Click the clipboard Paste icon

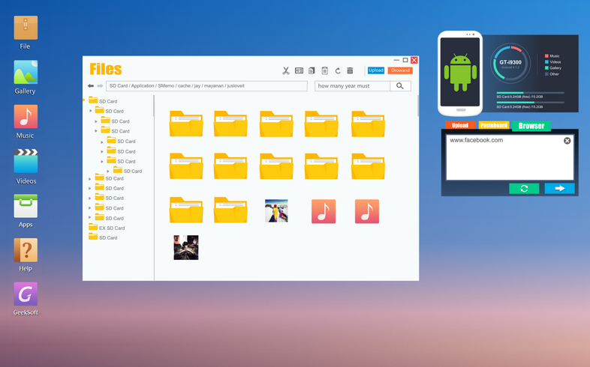[325, 70]
